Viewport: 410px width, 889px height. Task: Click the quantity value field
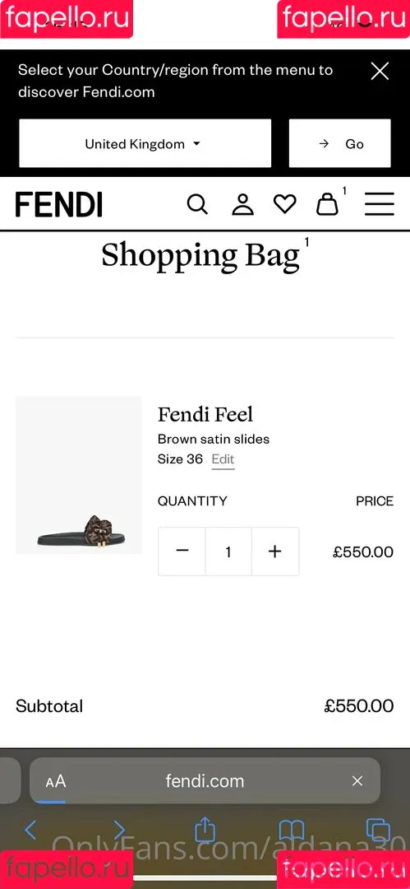coord(228,552)
